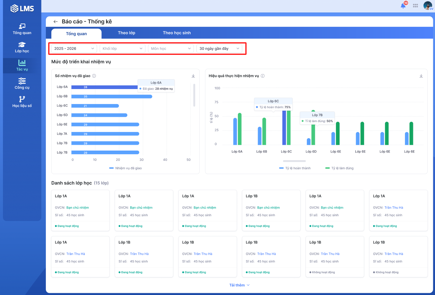The height and width of the screenshot is (295, 435).
Task: Click the user profile avatar
Action: point(428,5)
